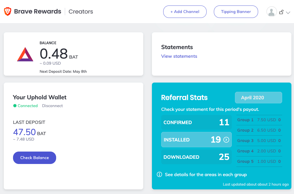The image size is (294, 194).
Task: Select the Downloaded referral stat row
Action: 196,157
